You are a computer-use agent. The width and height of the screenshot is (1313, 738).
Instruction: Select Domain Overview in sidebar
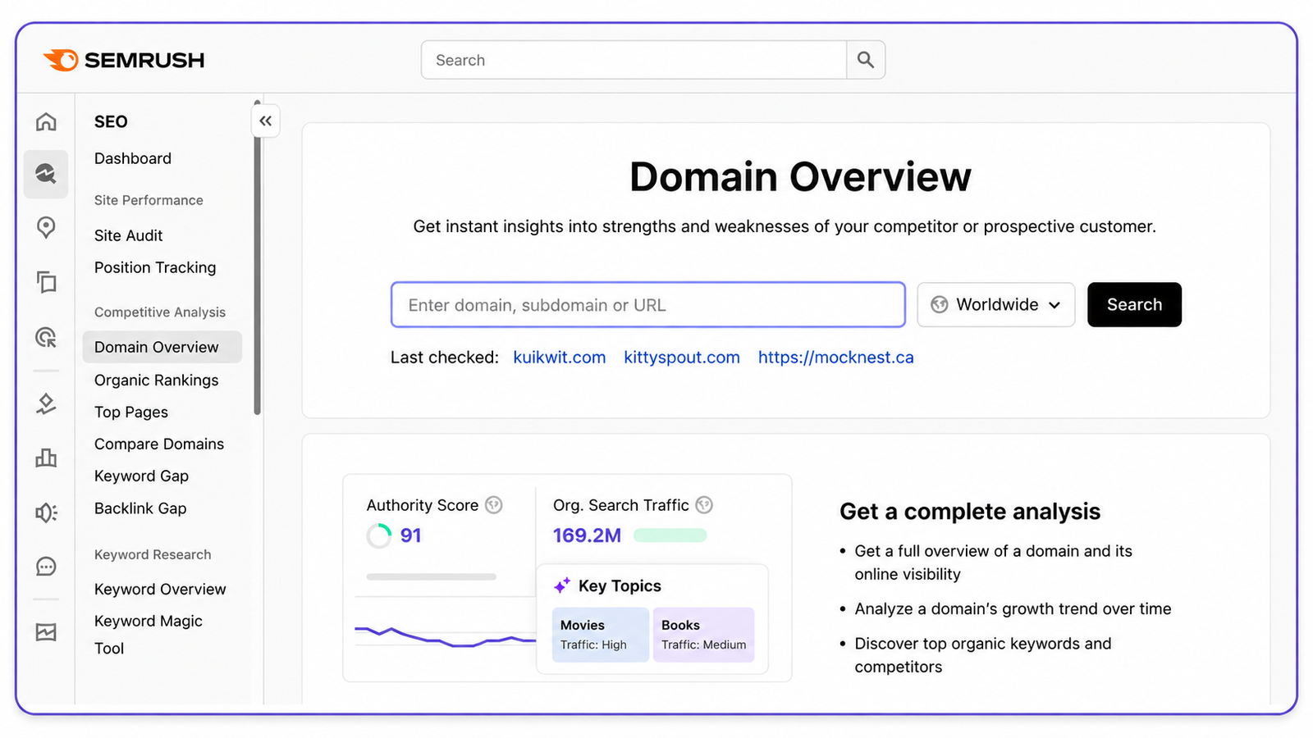162,347
